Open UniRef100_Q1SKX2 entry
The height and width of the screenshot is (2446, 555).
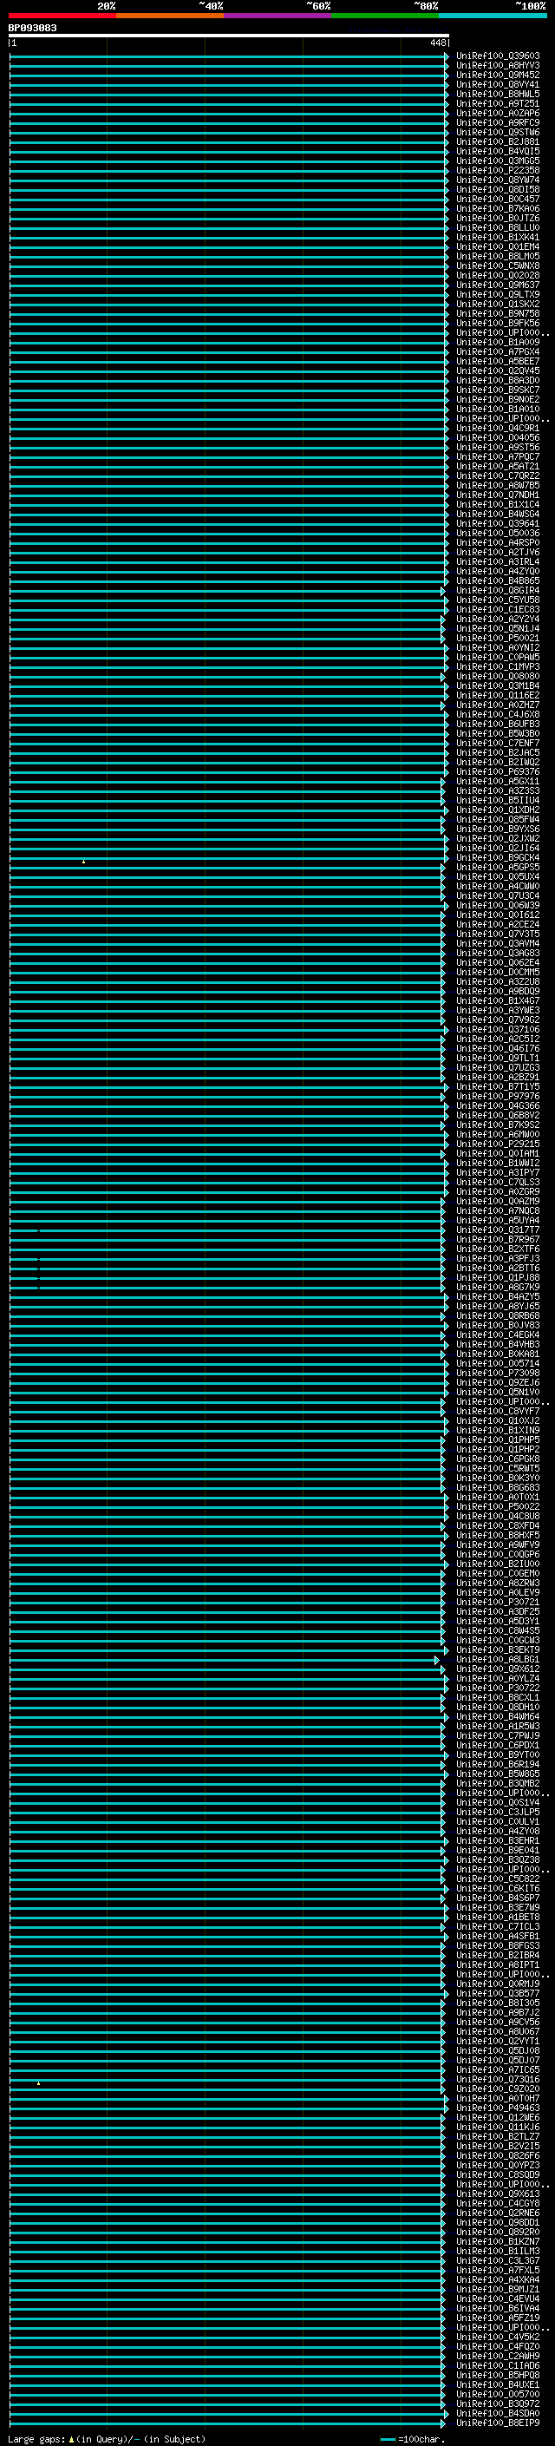point(498,304)
